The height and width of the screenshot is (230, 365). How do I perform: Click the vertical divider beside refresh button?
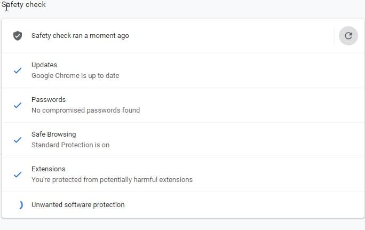pos(334,36)
